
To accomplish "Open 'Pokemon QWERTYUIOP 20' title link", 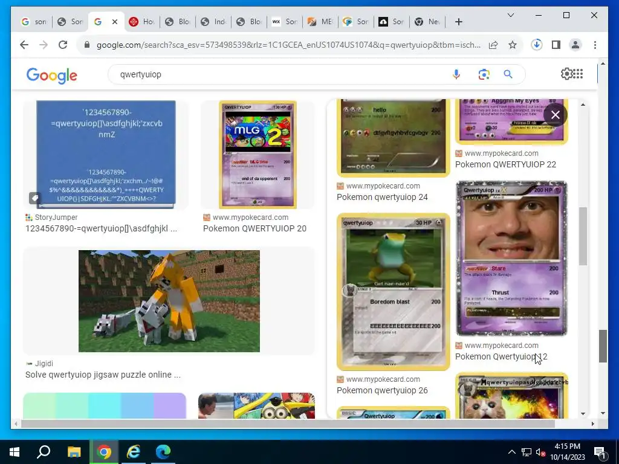I will click(x=254, y=228).
